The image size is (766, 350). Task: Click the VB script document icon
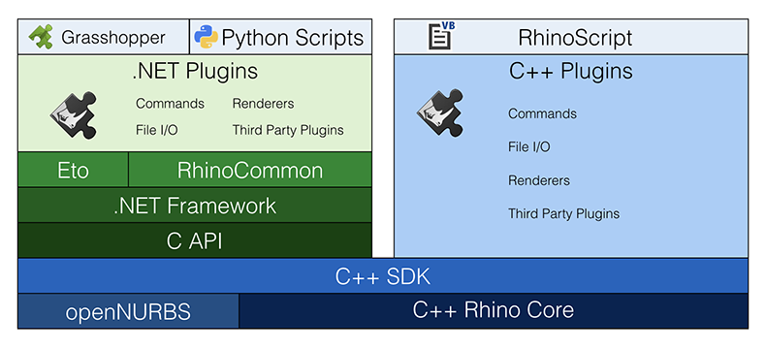point(441,35)
